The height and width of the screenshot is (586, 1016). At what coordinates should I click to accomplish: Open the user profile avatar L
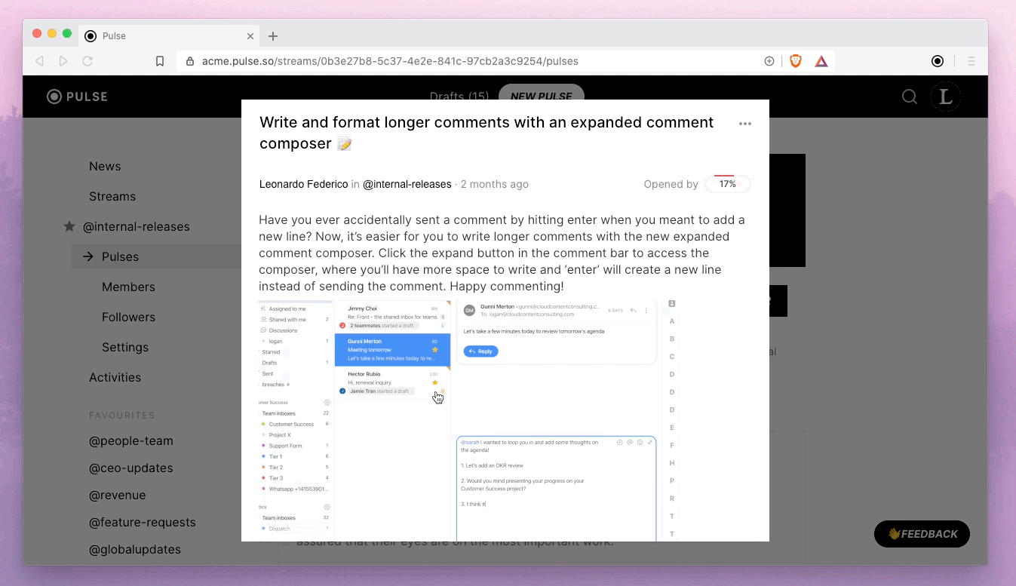point(945,97)
